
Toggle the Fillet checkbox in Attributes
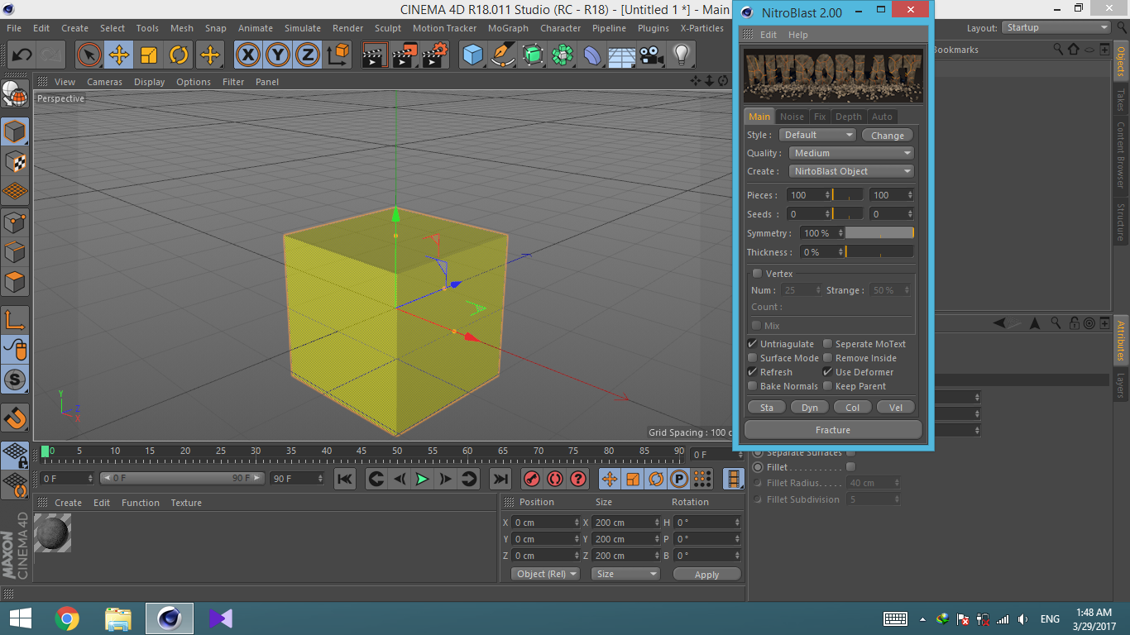pos(850,467)
